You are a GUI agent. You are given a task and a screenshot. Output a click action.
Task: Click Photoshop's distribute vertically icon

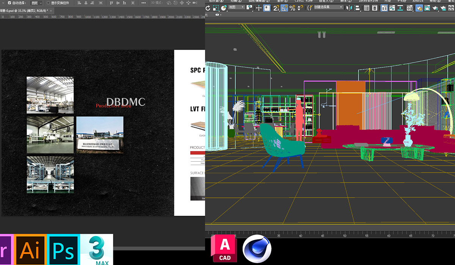coord(101,3)
